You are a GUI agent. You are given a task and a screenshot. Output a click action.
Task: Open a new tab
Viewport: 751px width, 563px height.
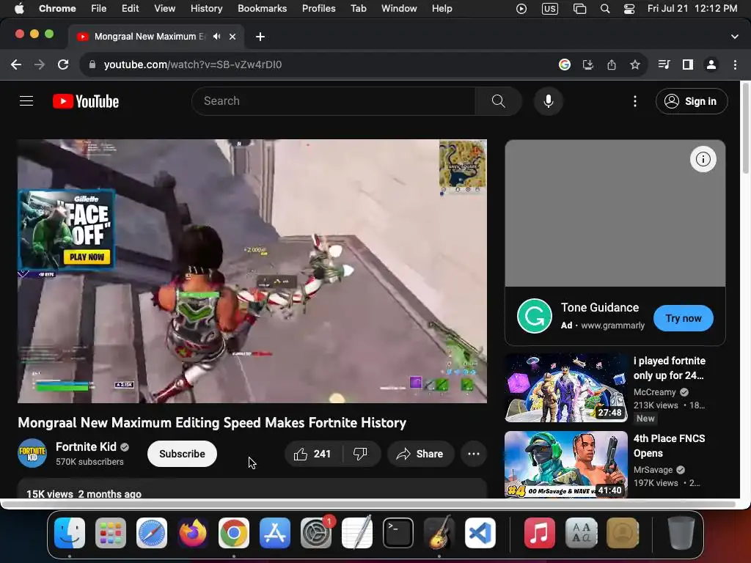260,37
